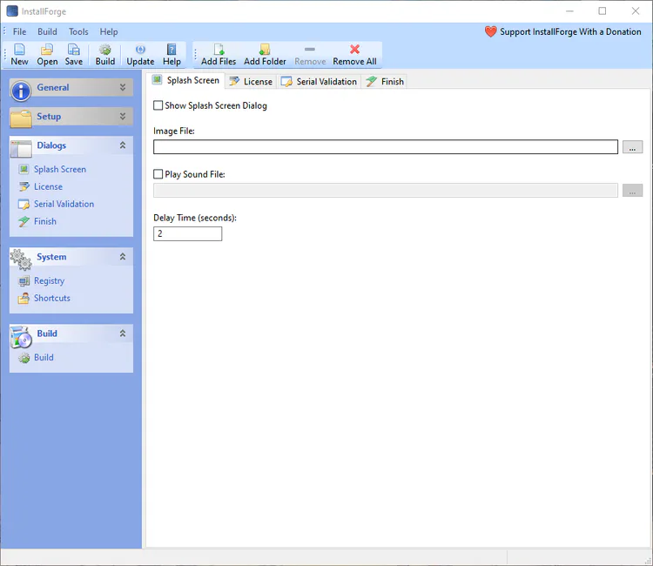
Task: Click the Help toolbar icon
Action: point(172,50)
